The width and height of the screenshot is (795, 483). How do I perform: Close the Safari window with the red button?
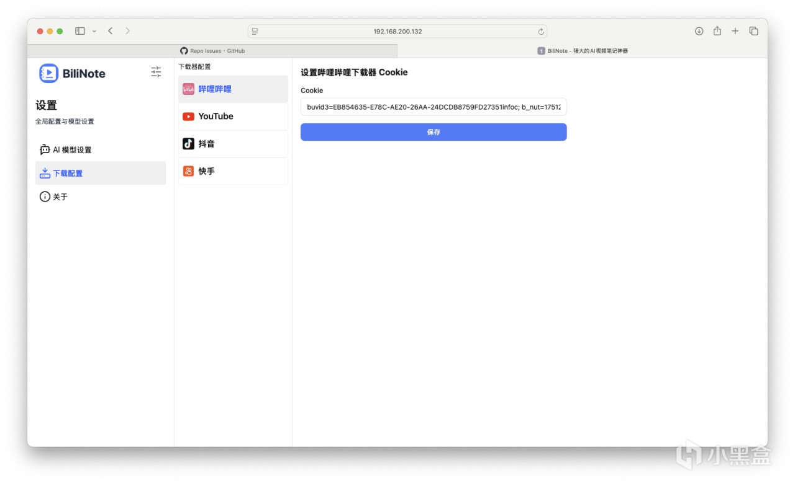pyautogui.click(x=40, y=31)
